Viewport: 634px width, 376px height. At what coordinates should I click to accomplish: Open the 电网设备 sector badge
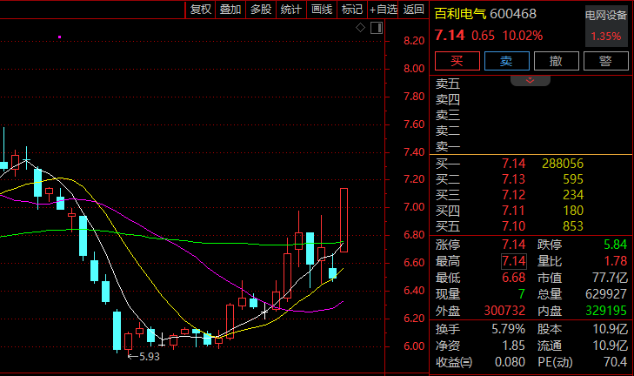[x=605, y=26]
